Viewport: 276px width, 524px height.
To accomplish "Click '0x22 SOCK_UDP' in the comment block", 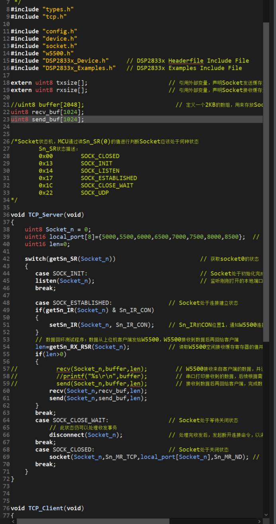I will pyautogui.click(x=74, y=193).
